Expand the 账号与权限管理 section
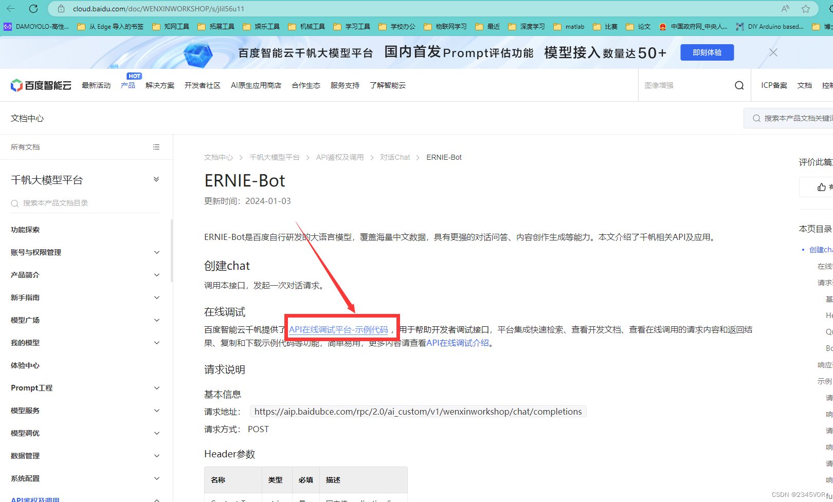Image resolution: width=833 pixels, height=502 pixels. coord(85,252)
